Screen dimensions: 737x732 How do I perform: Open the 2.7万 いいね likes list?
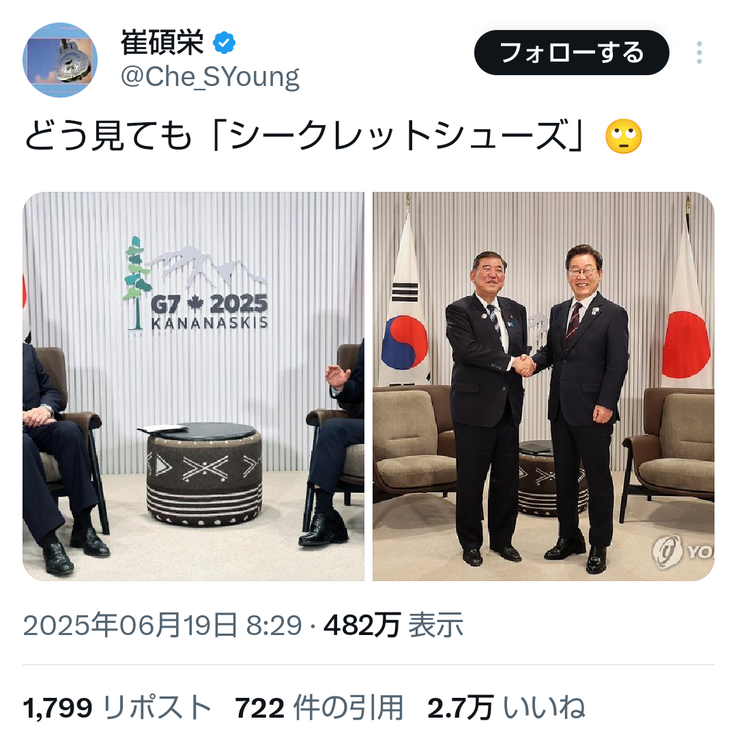click(x=506, y=707)
